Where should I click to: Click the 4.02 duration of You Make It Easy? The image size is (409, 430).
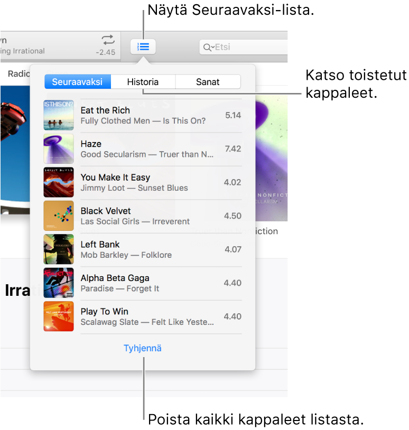233,182
